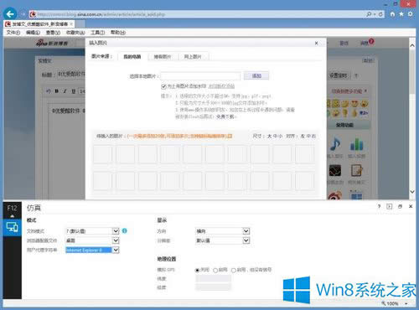Open the 文件(F) menu

[13, 33]
